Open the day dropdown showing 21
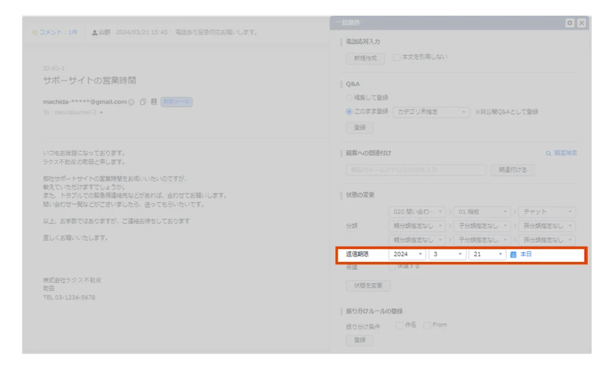The height and width of the screenshot is (368, 613). pos(487,254)
